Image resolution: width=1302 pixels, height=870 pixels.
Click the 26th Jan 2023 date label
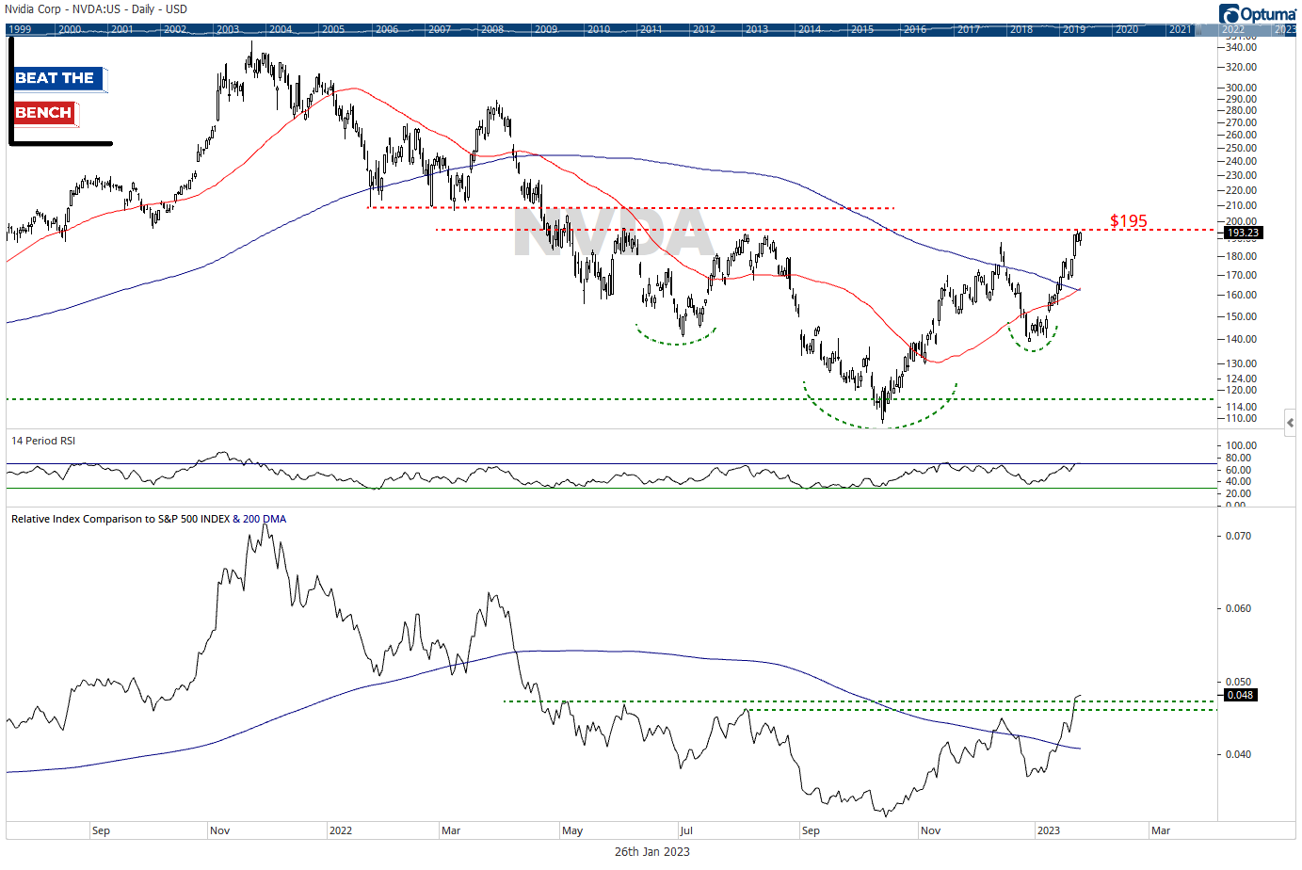click(651, 851)
